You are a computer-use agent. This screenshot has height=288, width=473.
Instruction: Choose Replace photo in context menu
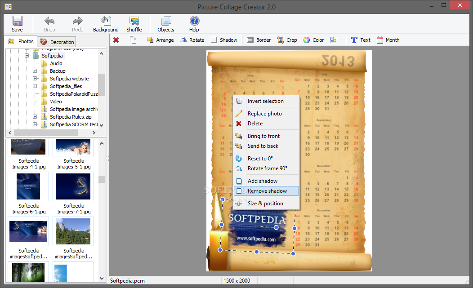[x=266, y=113]
